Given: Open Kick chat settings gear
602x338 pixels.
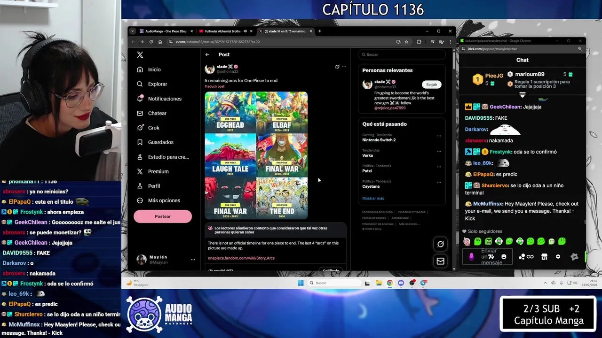Looking at the screenshot, I should tap(558, 257).
